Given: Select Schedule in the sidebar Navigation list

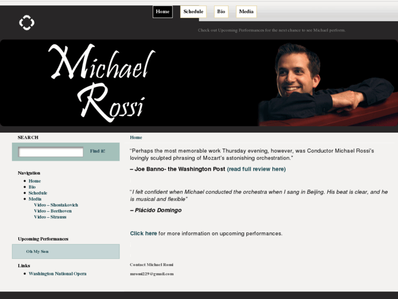Looking at the screenshot, I should pyautogui.click(x=38, y=193).
